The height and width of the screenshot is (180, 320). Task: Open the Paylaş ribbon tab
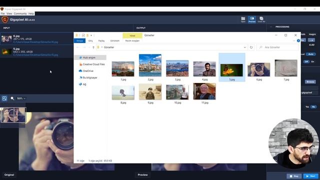coord(101,41)
